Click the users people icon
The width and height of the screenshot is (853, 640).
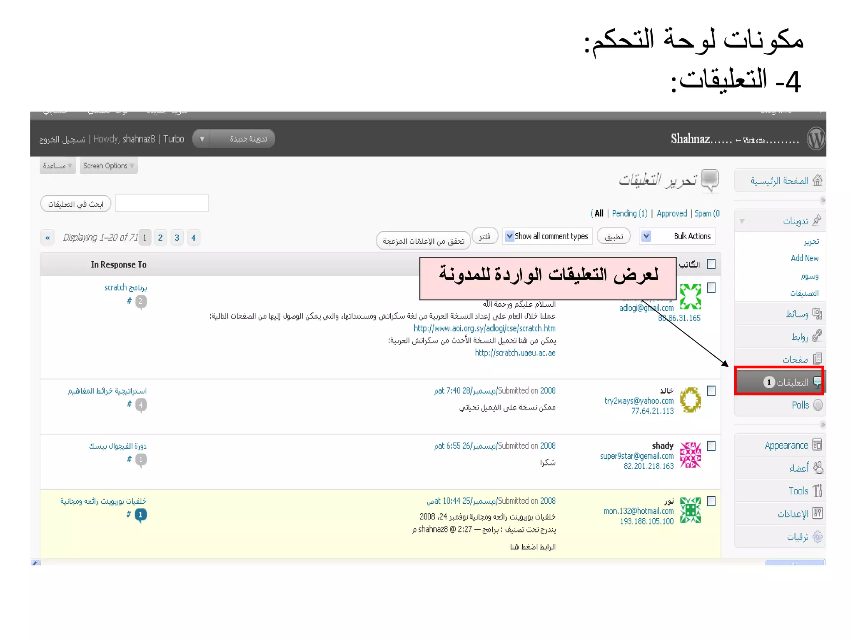(818, 467)
